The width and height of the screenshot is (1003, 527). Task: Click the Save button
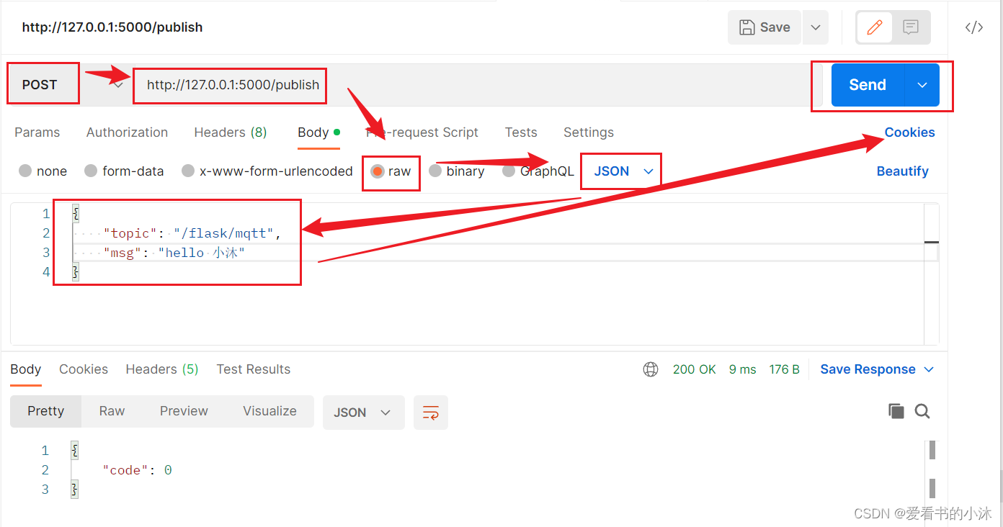[764, 27]
